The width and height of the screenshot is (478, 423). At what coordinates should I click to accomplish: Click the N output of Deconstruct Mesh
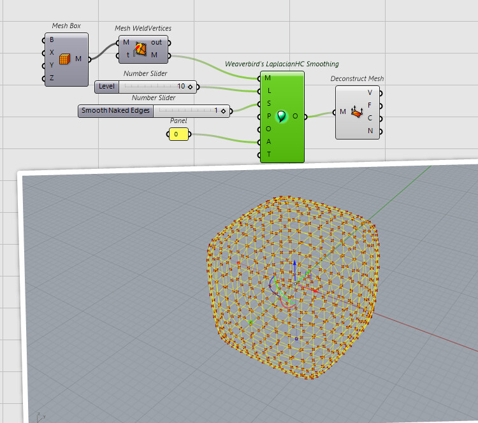370,131
